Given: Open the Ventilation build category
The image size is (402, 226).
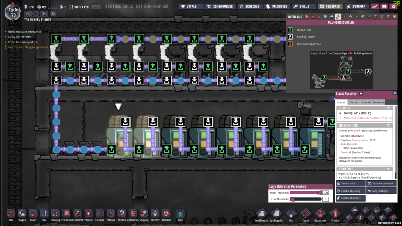Looking at the screenshot, I should [66, 215].
